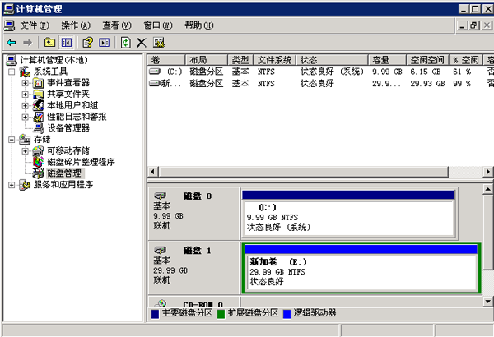The width and height of the screenshot is (494, 337).
Task: Sort by the 文件系统 column header
Action: (274, 60)
